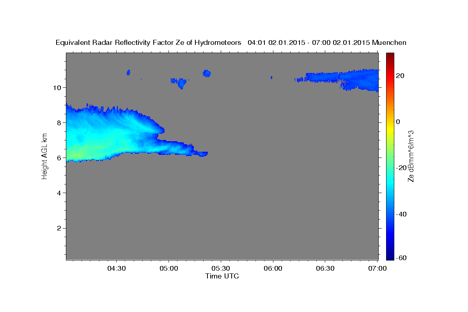Click the height tick label '2'
468x312 pixels.
pos(58,228)
